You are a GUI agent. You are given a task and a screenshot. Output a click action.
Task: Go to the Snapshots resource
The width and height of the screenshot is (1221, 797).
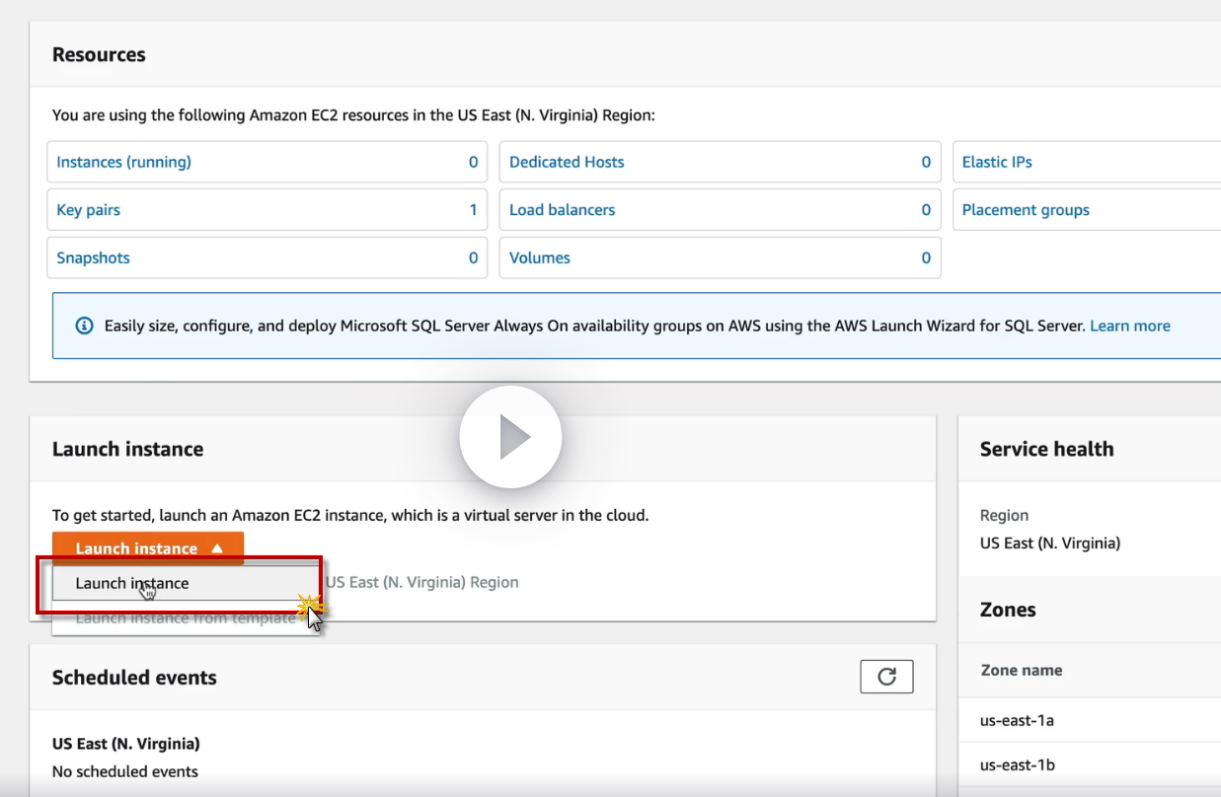tap(93, 258)
